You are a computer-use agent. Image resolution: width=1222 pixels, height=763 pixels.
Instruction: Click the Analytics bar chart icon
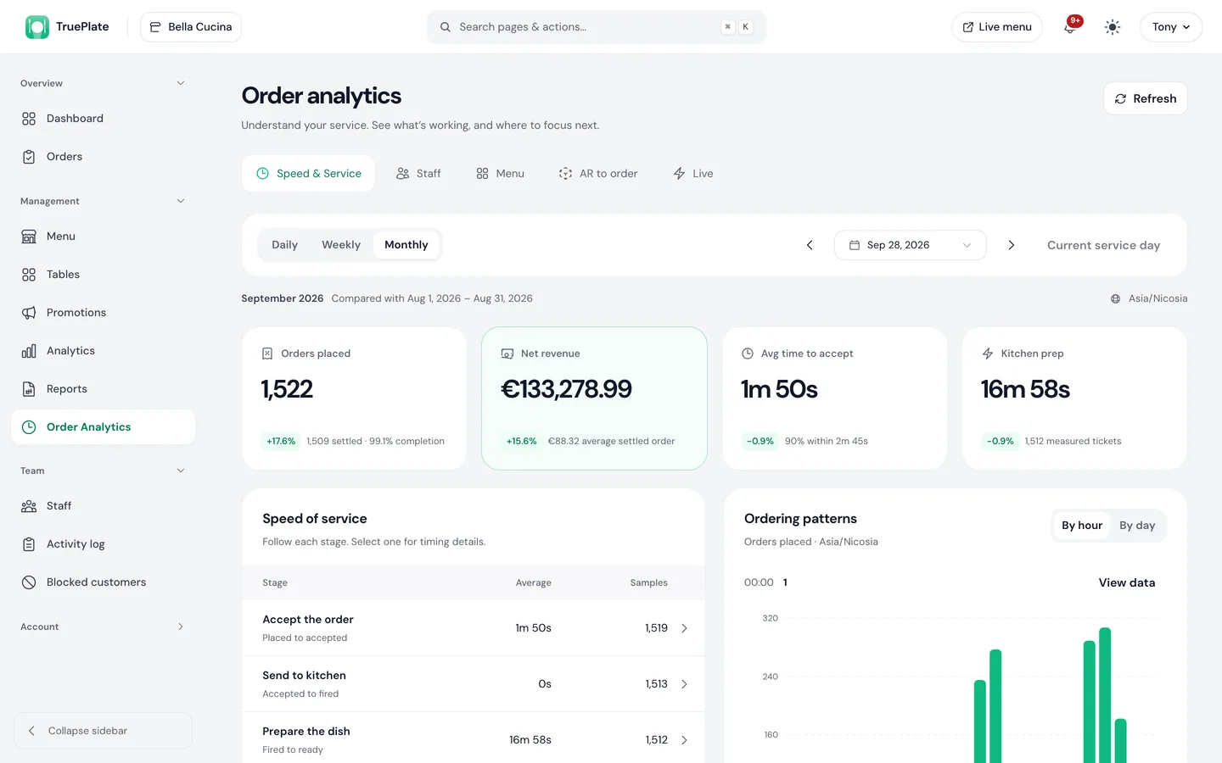[29, 351]
